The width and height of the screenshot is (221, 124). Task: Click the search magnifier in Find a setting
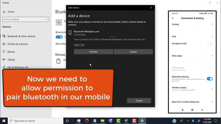click(x=47, y=19)
